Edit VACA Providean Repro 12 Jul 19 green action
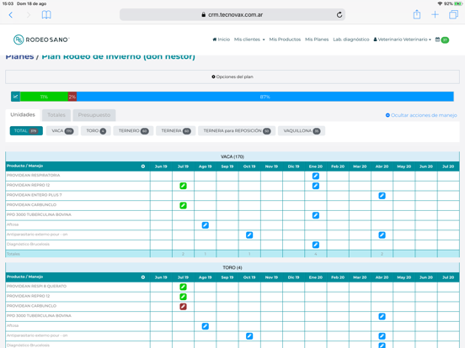 pyautogui.click(x=183, y=186)
